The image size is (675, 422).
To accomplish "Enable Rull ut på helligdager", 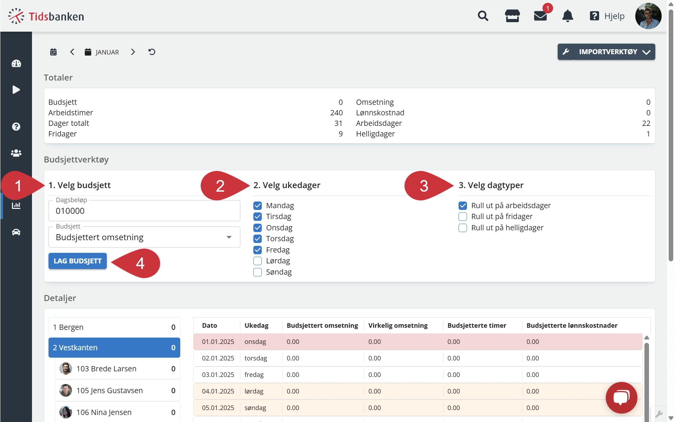I will tap(463, 228).
